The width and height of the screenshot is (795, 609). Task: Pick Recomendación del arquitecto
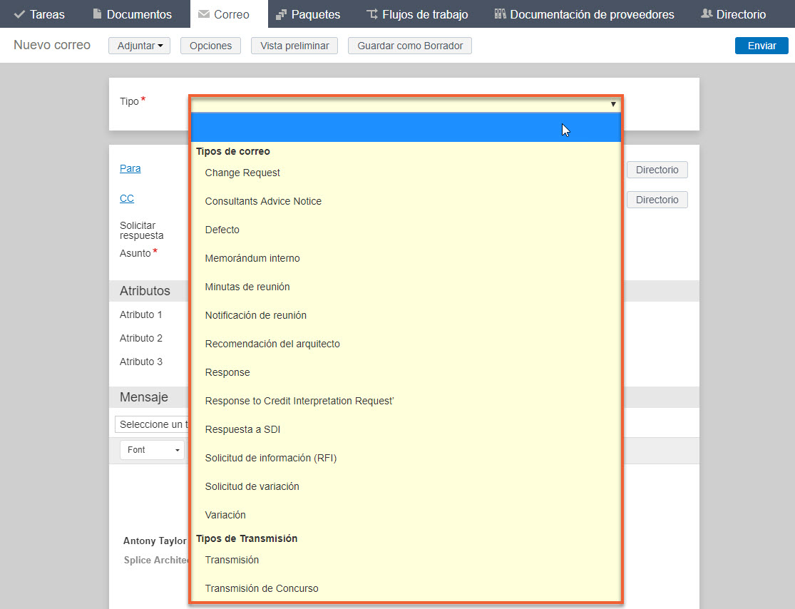406,344
